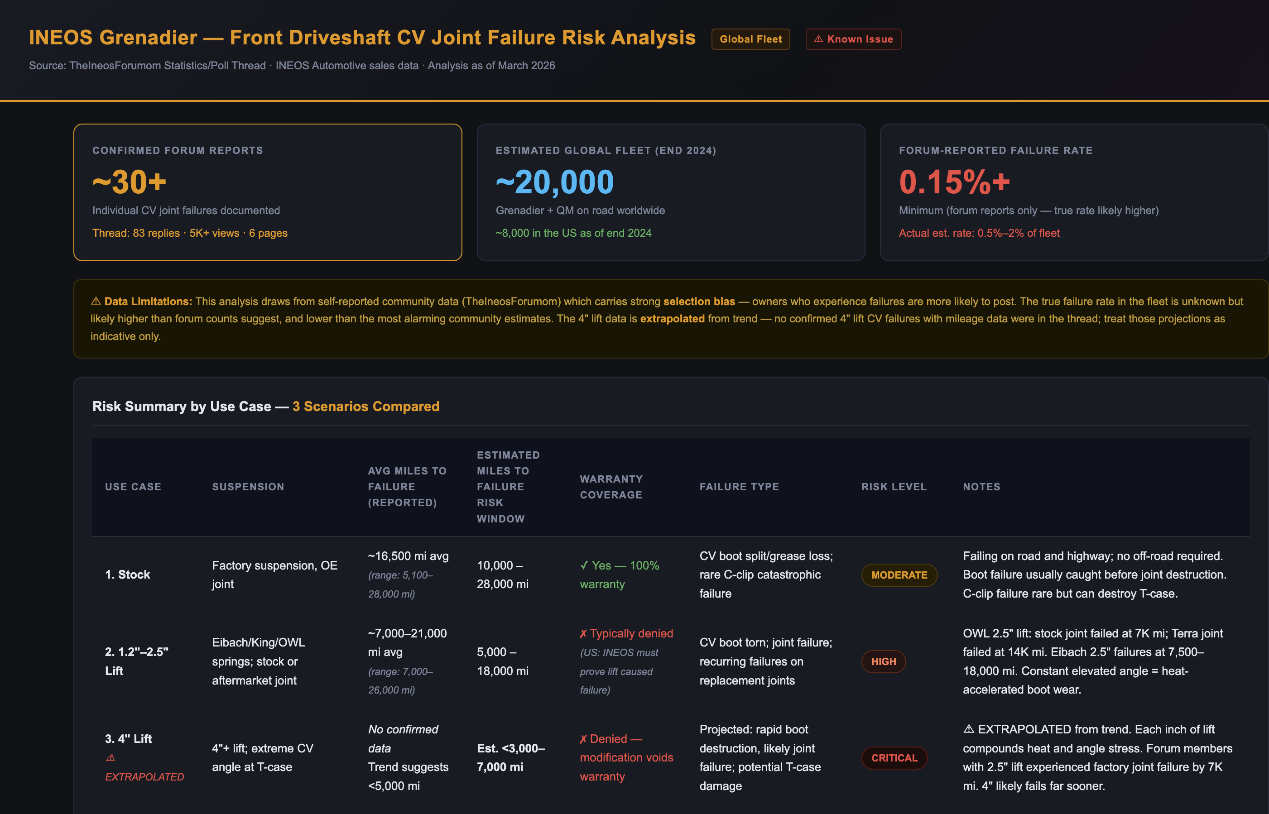1269x814 pixels.
Task: Select the Confirmed Forum Reports card
Action: click(x=268, y=192)
